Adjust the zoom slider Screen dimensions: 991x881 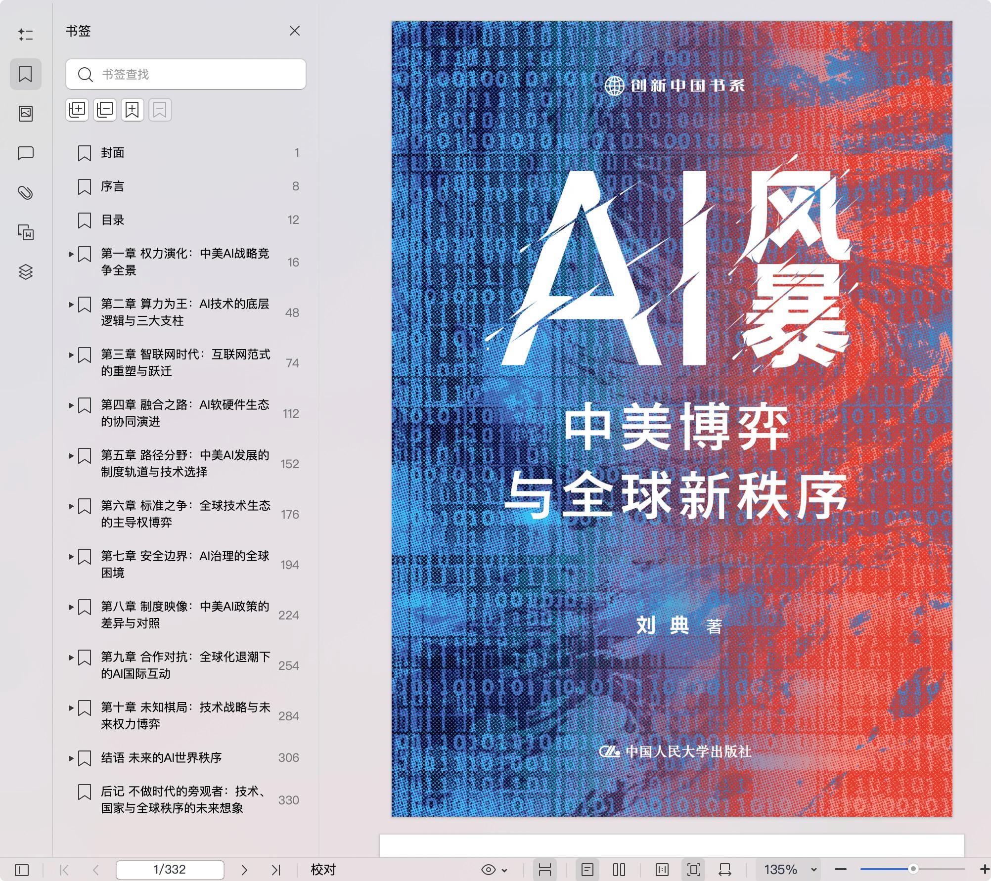(912, 869)
